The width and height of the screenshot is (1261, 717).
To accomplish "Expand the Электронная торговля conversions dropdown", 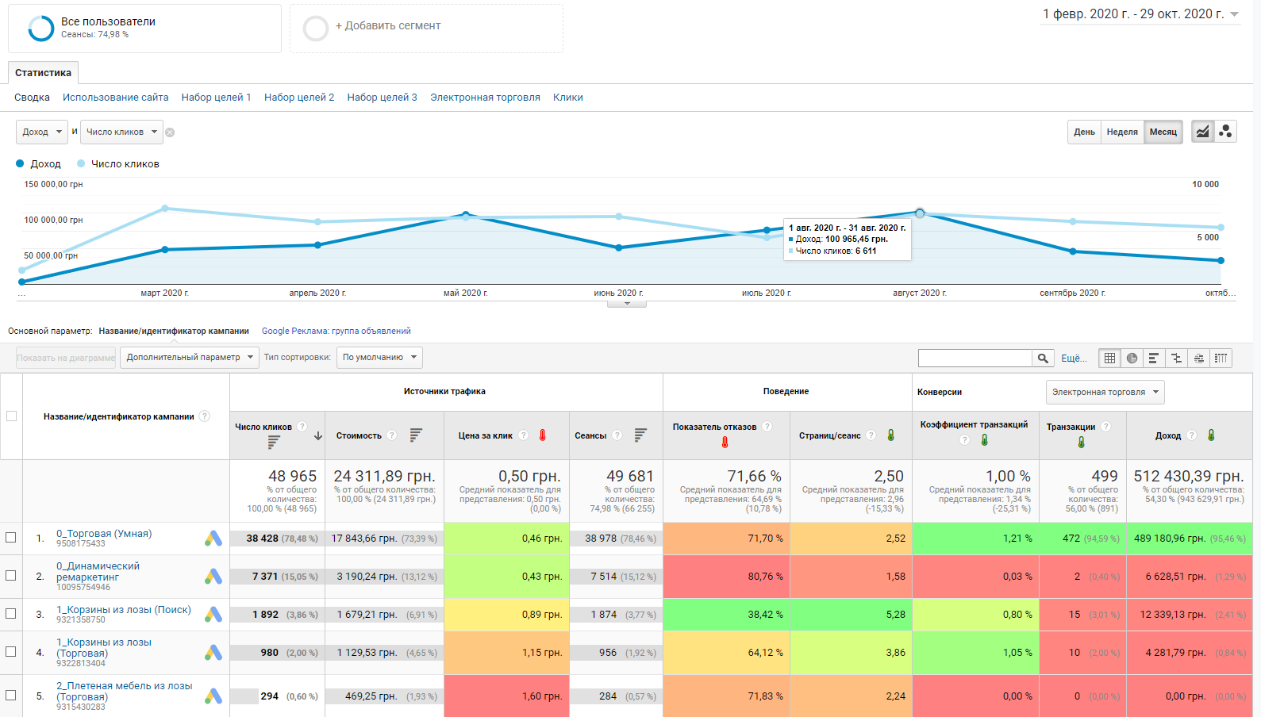I will tap(1105, 392).
